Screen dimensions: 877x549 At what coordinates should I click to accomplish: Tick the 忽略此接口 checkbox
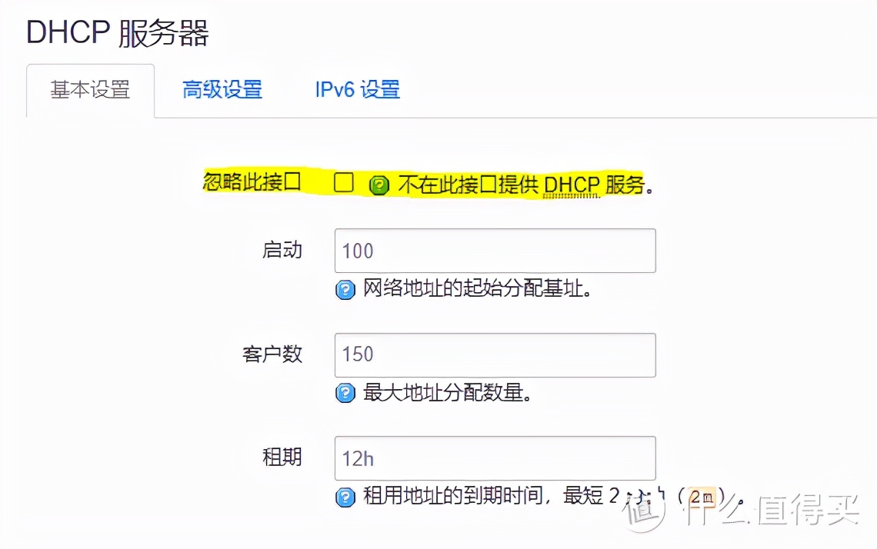pyautogui.click(x=343, y=183)
